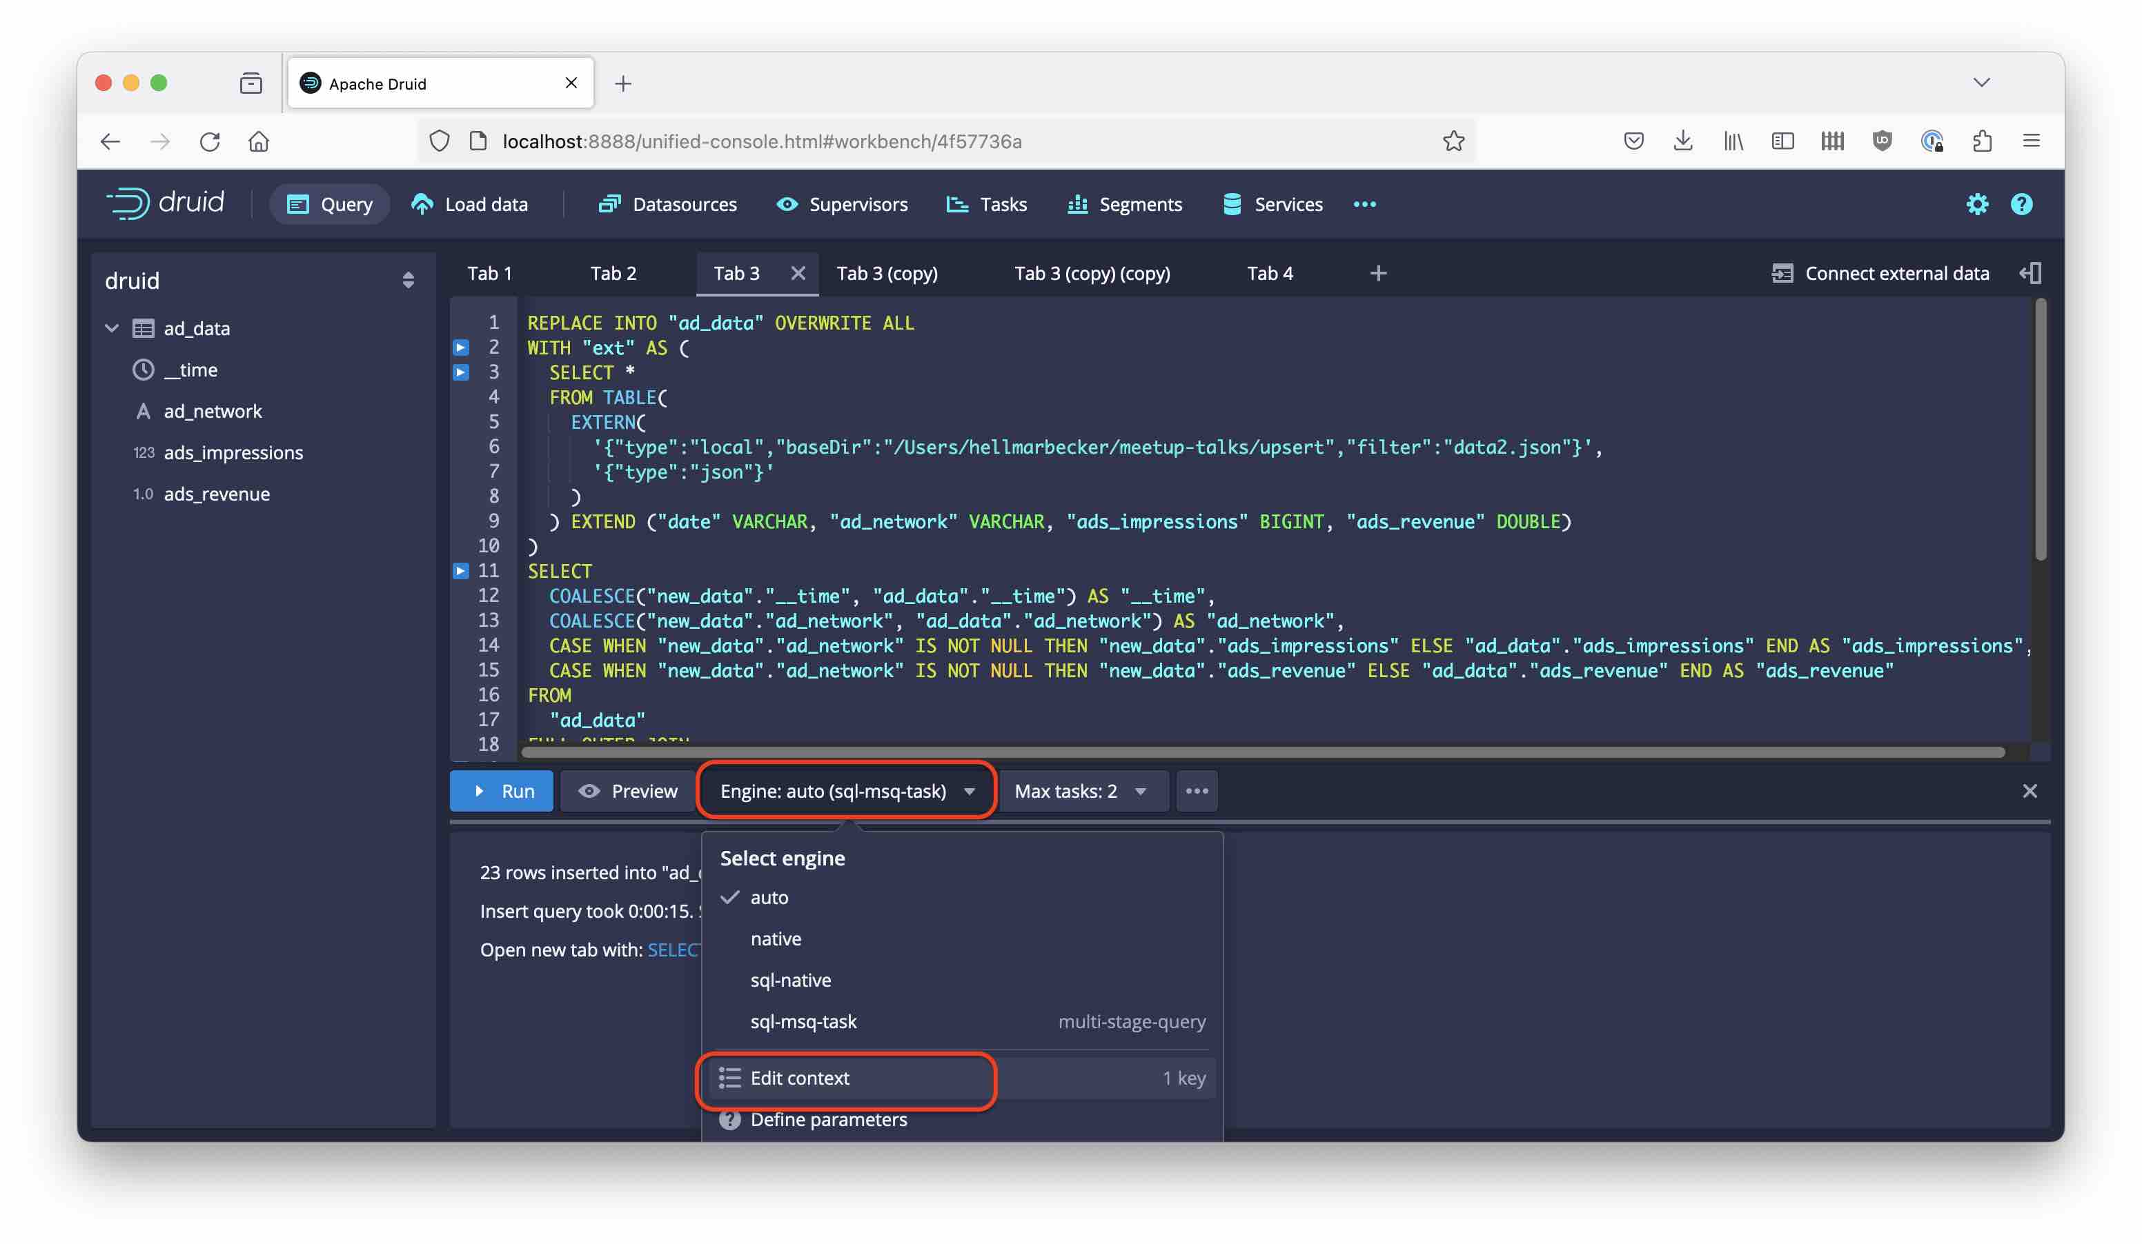This screenshot has height=1244, width=2142.
Task: Select the native engine option
Action: pos(775,939)
